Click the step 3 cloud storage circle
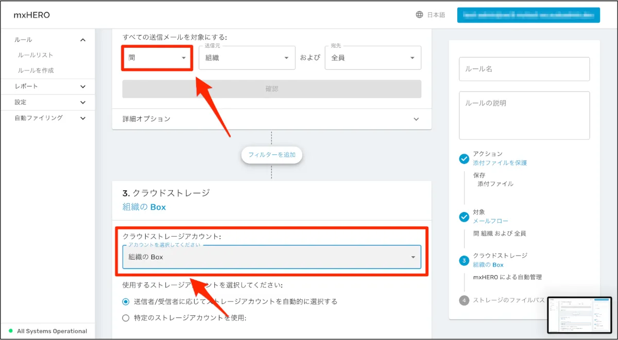Image resolution: width=618 pixels, height=340 pixels. click(x=464, y=261)
